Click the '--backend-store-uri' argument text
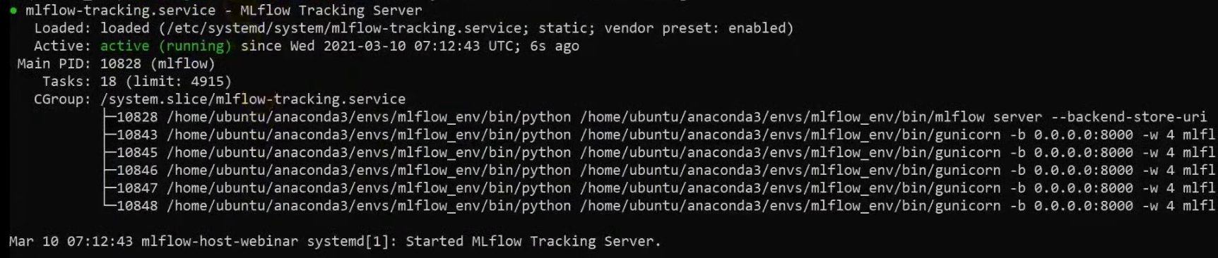1218x258 pixels. (1129, 117)
